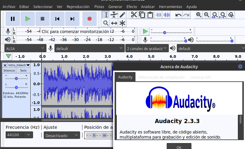The image size is (245, 149).
Task: Click OK in the Acerca de Audacity dialog
Action: [179, 146]
